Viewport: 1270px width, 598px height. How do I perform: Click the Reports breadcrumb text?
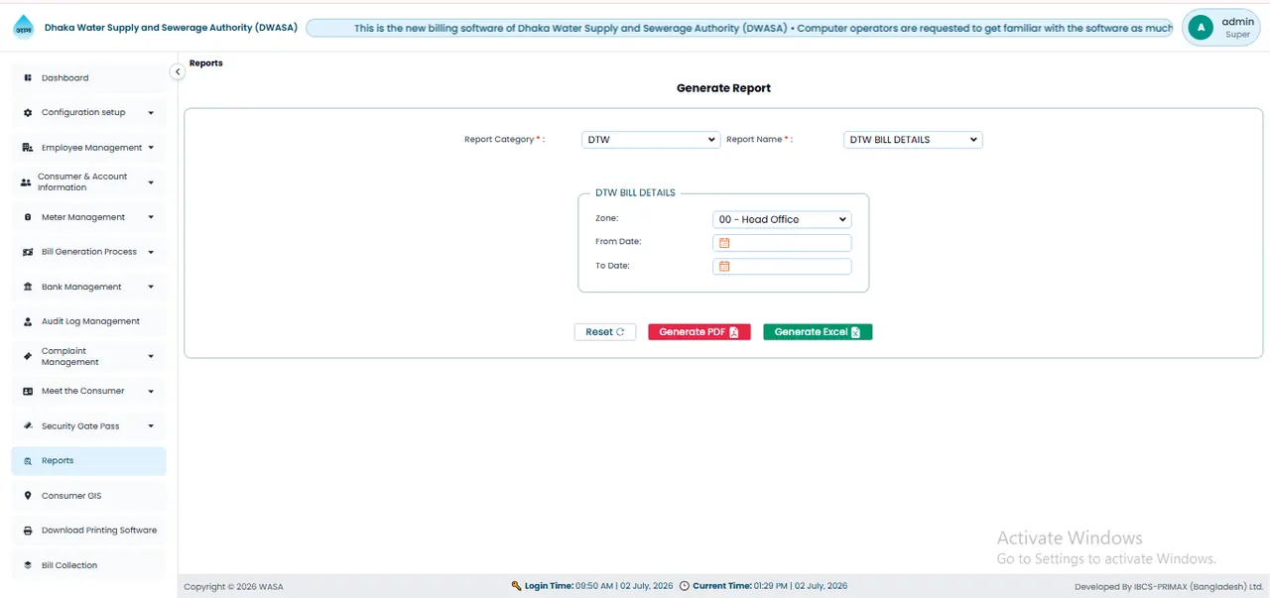pyautogui.click(x=206, y=63)
